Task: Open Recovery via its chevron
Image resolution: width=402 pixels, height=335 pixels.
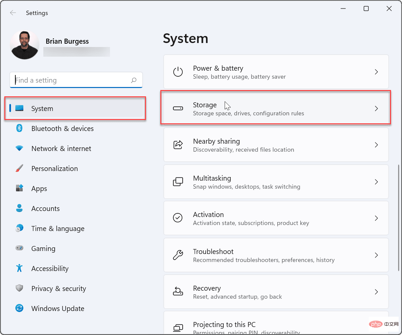Action: [376, 292]
